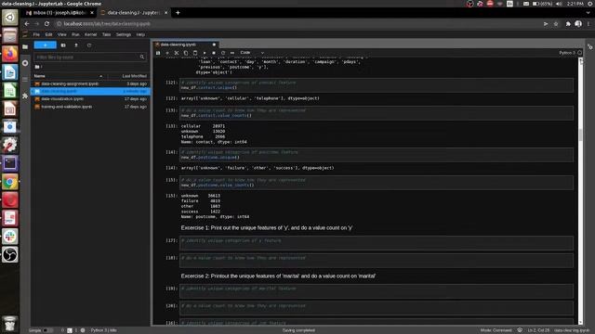This screenshot has height=334, width=595.
Task: Sort files by the Name column header
Action: (68, 76)
